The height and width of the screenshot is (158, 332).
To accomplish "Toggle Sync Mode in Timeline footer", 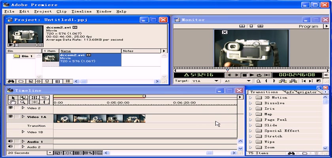I will click(x=98, y=153).
